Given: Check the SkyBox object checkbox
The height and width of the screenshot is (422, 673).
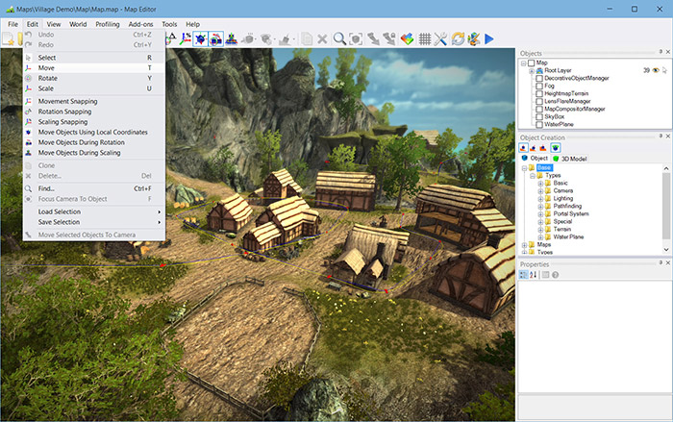Looking at the screenshot, I should point(539,116).
